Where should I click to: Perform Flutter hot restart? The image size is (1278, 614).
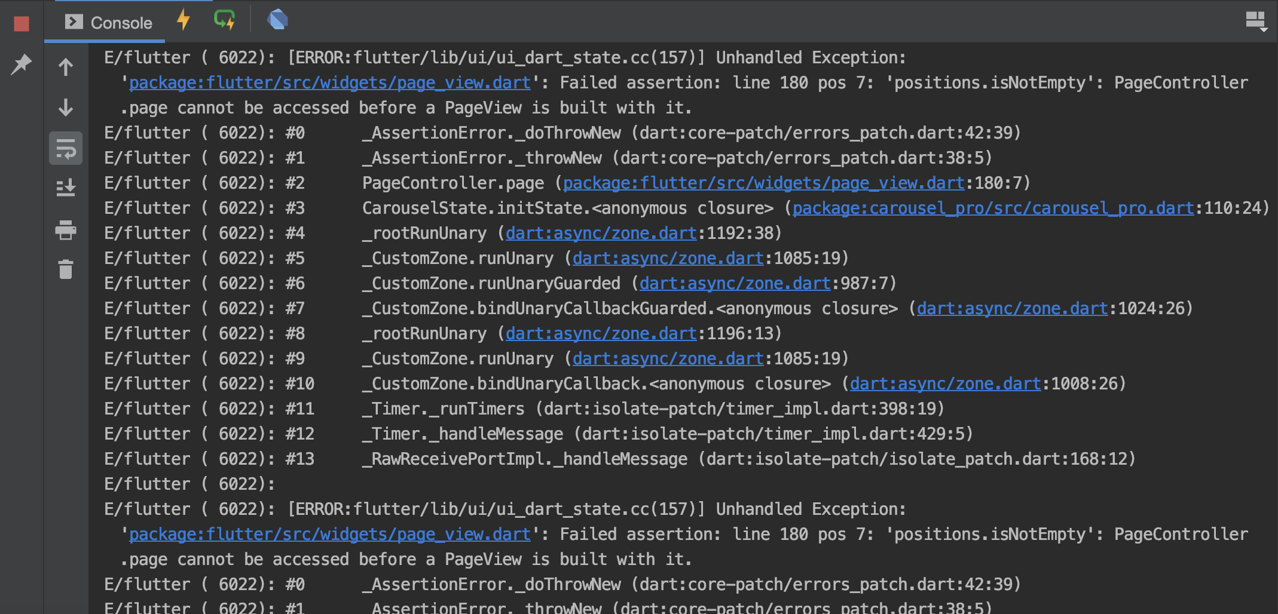coord(224,20)
